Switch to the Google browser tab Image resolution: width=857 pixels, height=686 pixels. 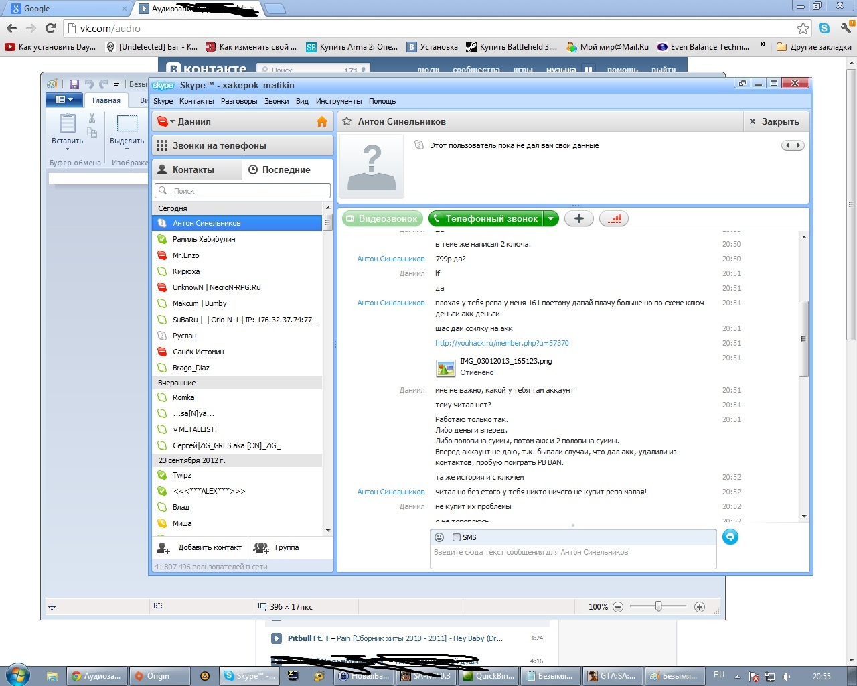pos(67,9)
